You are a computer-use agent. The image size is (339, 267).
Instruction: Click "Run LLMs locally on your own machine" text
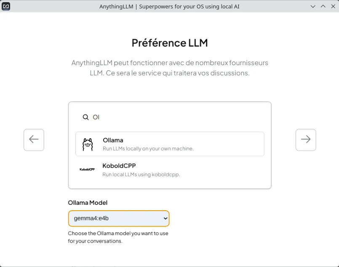(148, 149)
